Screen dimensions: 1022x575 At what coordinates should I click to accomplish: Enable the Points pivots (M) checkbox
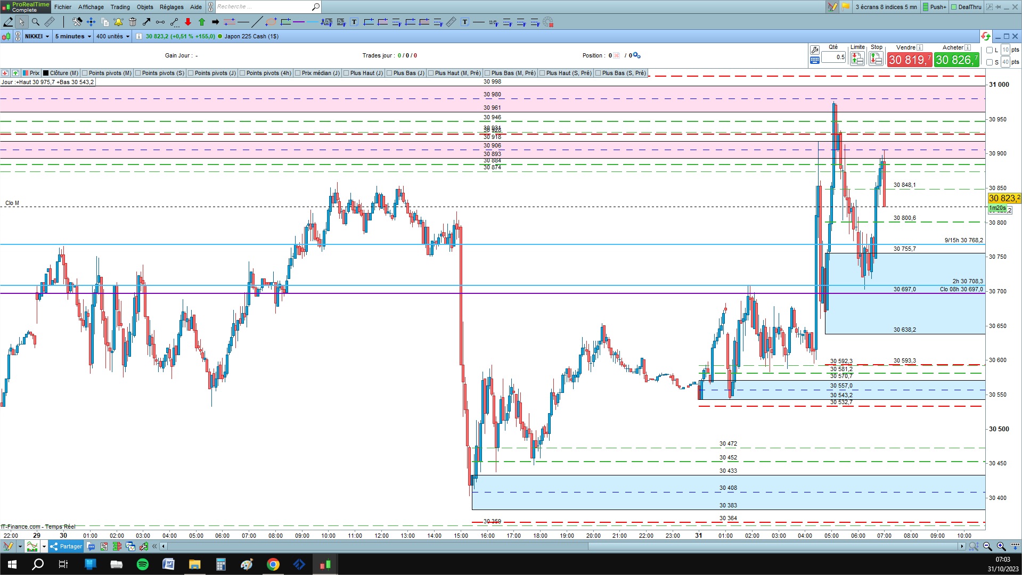click(85, 73)
